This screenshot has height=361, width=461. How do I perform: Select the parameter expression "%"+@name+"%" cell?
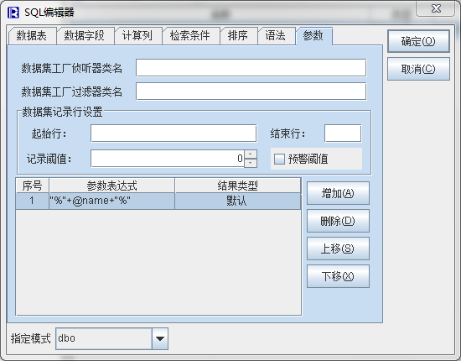point(111,201)
